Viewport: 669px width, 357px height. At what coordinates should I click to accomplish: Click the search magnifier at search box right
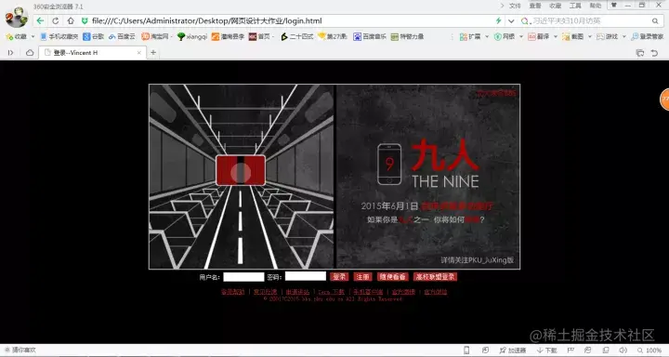coord(655,20)
